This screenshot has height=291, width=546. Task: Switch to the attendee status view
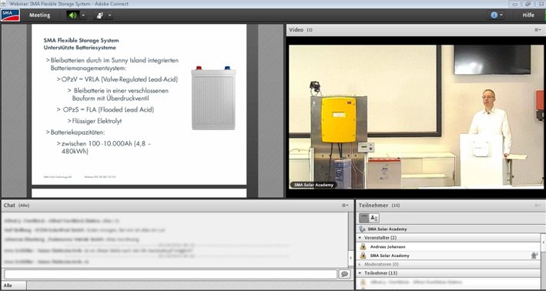point(374,219)
